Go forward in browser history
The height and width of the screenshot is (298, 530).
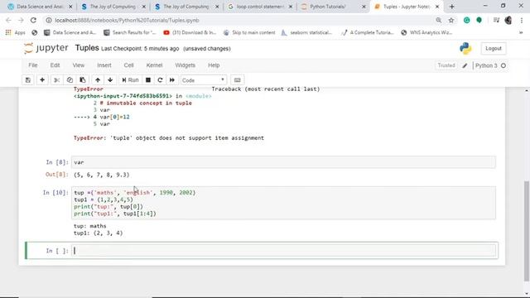21,20
